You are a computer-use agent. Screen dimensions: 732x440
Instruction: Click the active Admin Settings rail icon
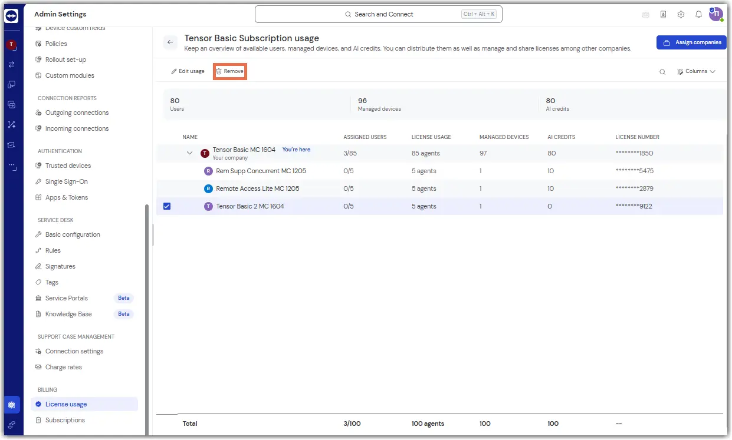coord(12,405)
